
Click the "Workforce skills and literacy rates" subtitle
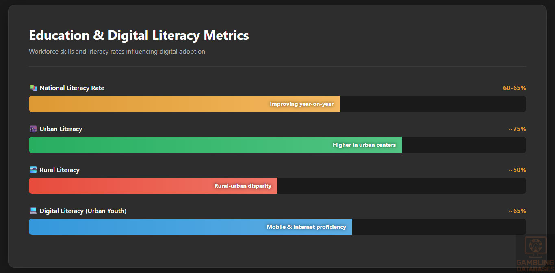pos(117,52)
